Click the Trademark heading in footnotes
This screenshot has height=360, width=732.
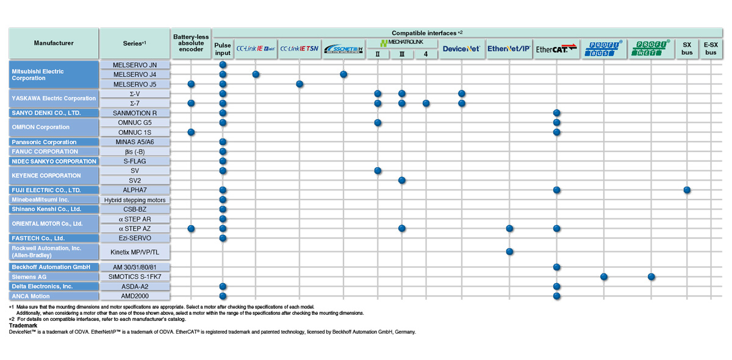pos(22,326)
